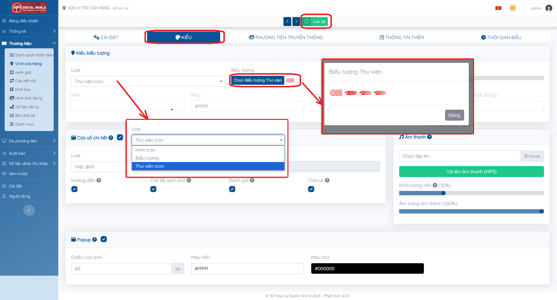The width and height of the screenshot is (557, 300).
Task: Uncheck the Cửa sổ chi tiết checkbox
Action: click(120, 137)
